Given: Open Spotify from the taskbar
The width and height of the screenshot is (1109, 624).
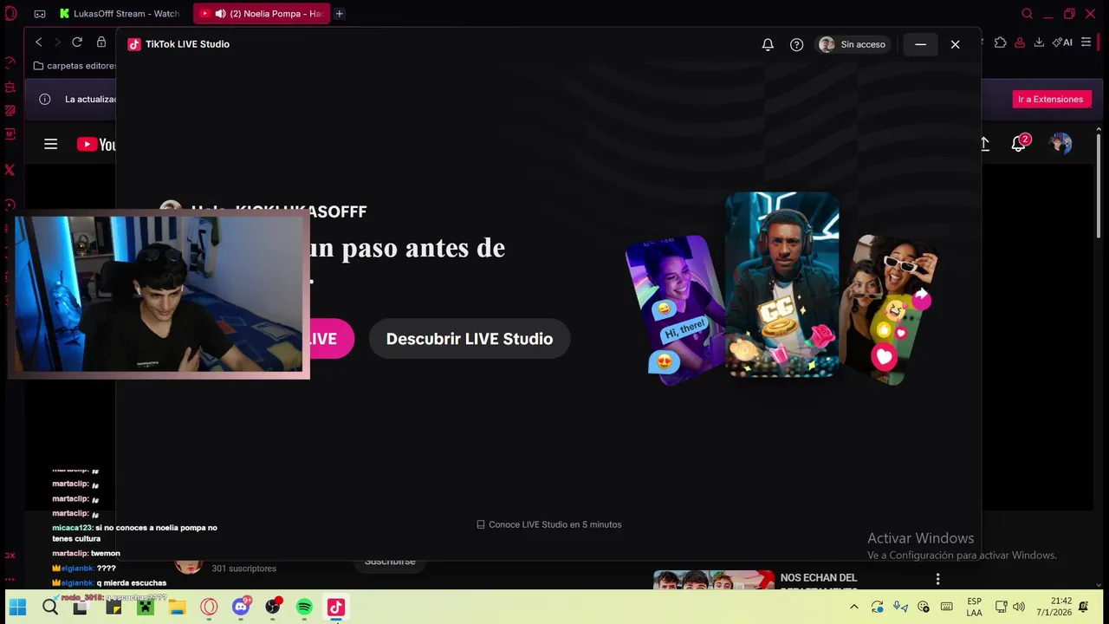Looking at the screenshot, I should click(304, 608).
